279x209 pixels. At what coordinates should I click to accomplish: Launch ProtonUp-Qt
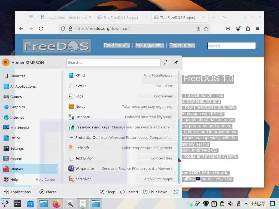120,137
